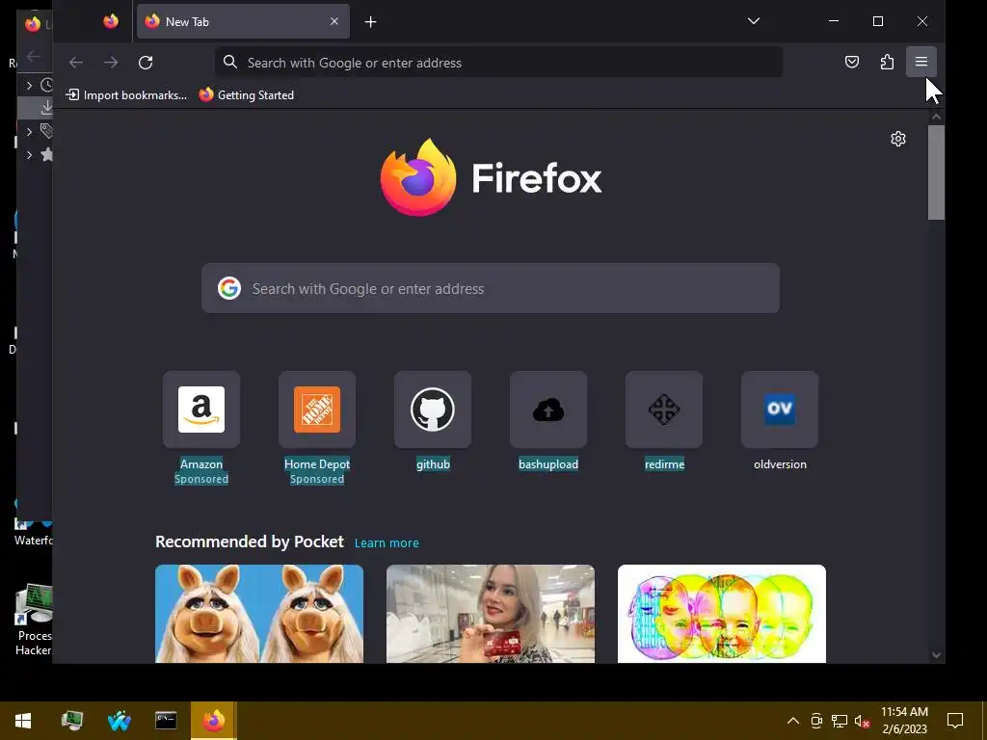
Task: Click the muted volume tray icon
Action: (862, 721)
